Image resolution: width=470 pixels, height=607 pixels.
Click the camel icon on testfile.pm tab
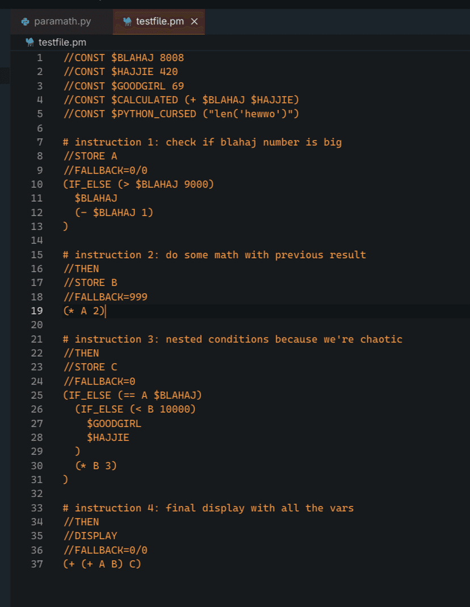click(127, 22)
